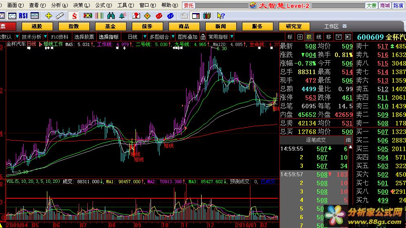Open the 窗口(W) menu
This screenshot has height=228, width=406.
click(148, 5)
